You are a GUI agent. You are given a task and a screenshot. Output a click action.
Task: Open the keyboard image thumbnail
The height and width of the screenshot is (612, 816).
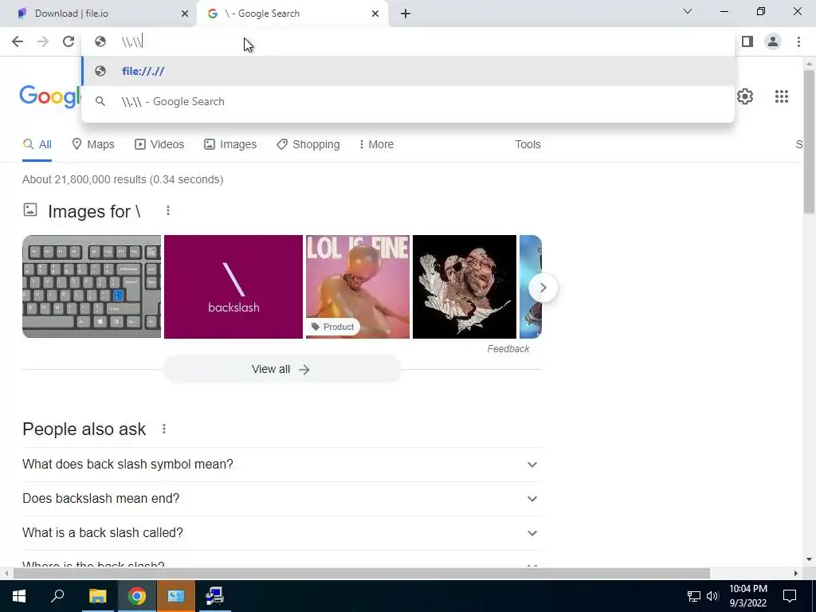click(x=92, y=287)
